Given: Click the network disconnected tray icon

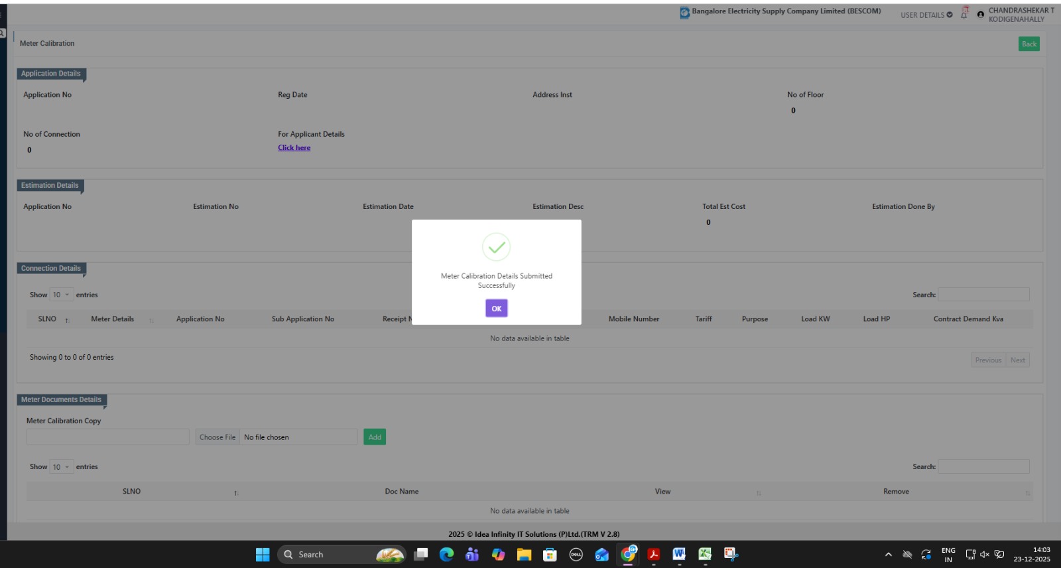Looking at the screenshot, I should 907,555.
